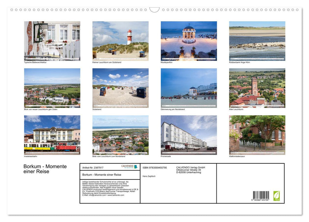Open the Blick vom neuen Leuchtturm gen Osten photo
This screenshot has width=309, height=222.
[x=52, y=88]
